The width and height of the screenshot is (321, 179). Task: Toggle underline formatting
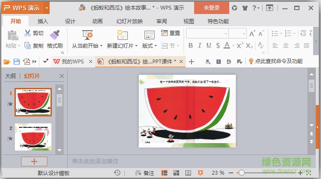point(209,46)
